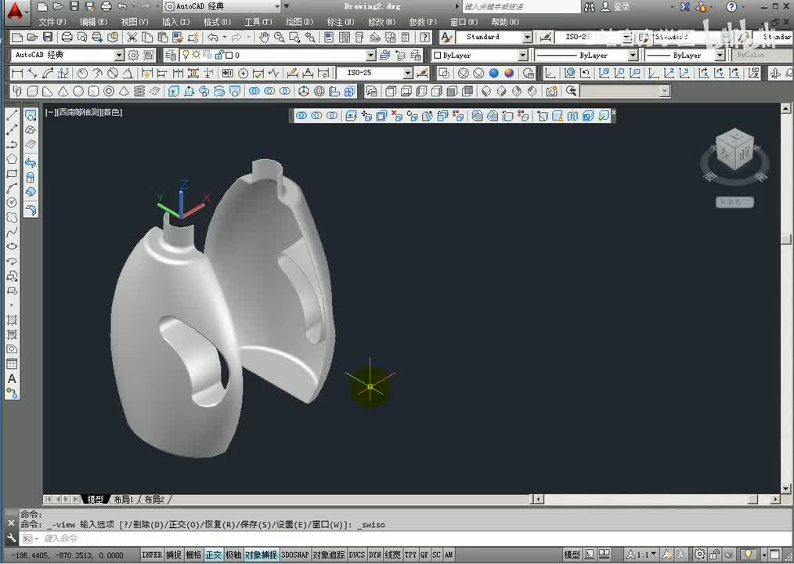The width and height of the screenshot is (794, 564).
Task: Click the Help question mark in the title bar
Action: pyautogui.click(x=731, y=6)
